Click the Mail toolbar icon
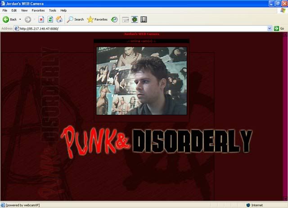This screenshot has width=288, height=208. 126,19
